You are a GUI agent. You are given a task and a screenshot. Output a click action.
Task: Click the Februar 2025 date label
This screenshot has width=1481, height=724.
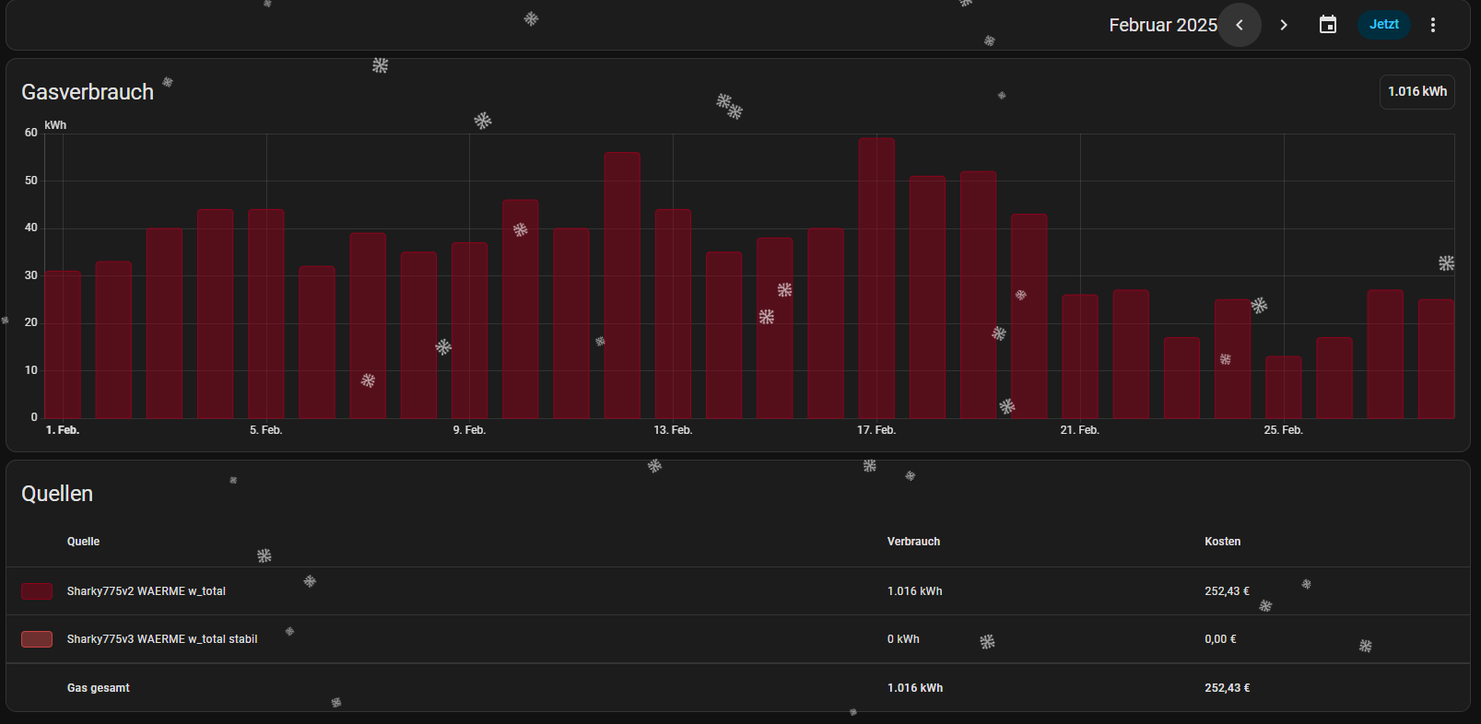pos(1162,25)
